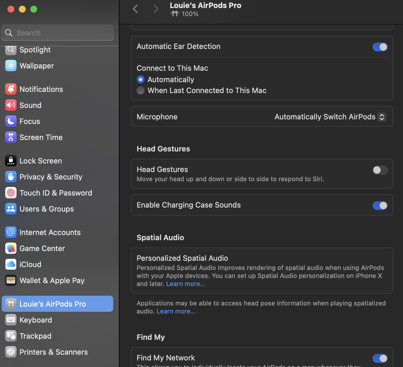
Task: Open the Game Center icon
Action: click(11, 248)
